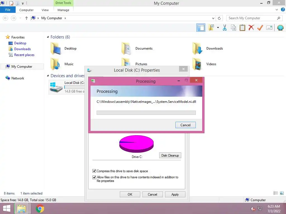Click the network tray icon
286x214 pixels.
click(260, 209)
